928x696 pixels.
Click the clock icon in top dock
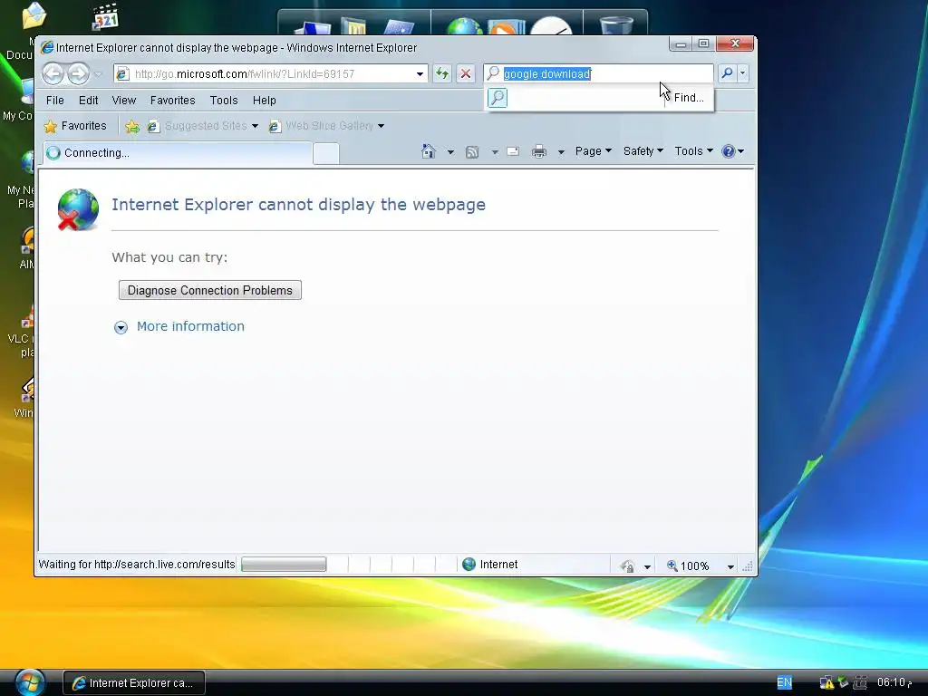pos(551,25)
